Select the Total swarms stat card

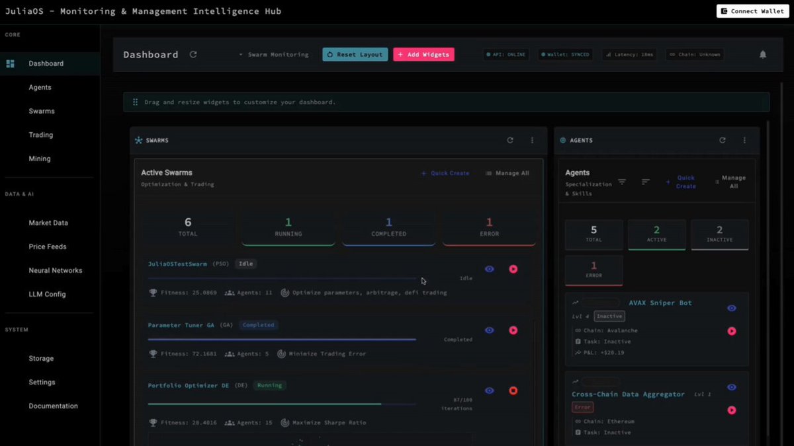point(188,228)
